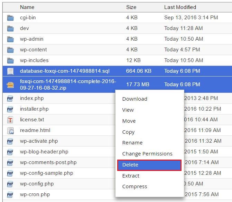The height and width of the screenshot is (202, 232).
Task: Click the Sep 13, 2016 3:14 PM date
Action: pos(191,18)
